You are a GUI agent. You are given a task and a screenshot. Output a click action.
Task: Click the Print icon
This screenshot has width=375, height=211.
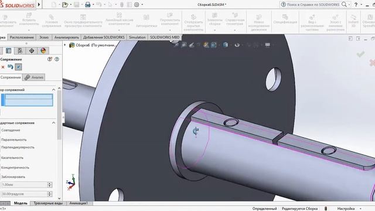pos(88,5)
